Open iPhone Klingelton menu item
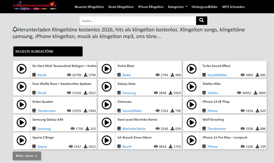The width and height of the screenshot is (274, 163). 151,7
